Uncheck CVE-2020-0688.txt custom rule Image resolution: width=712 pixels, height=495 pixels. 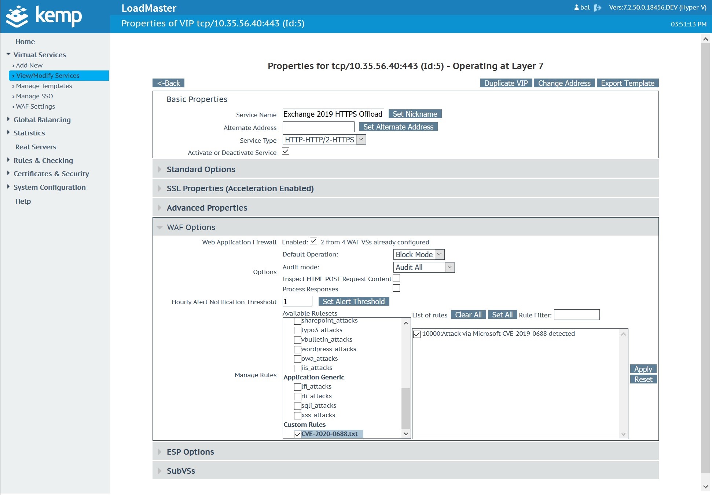click(298, 434)
